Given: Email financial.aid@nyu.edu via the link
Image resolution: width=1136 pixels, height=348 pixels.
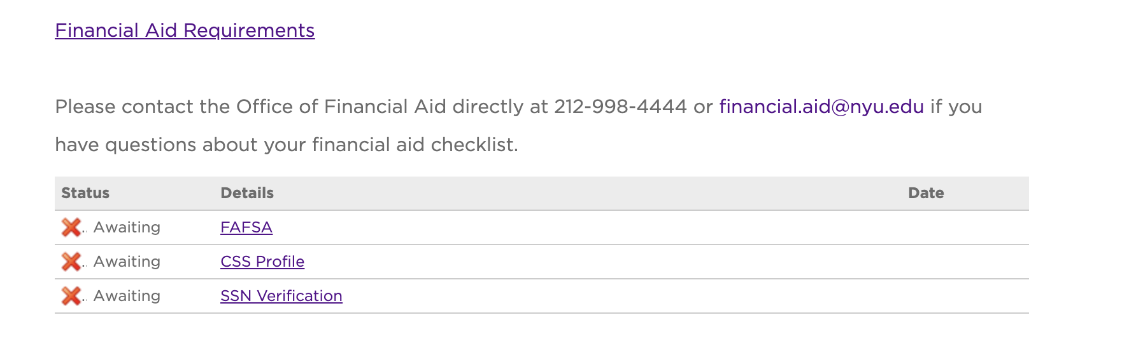Looking at the screenshot, I should tap(821, 107).
